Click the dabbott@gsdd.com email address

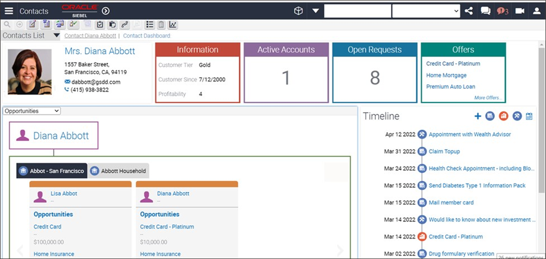(96, 82)
